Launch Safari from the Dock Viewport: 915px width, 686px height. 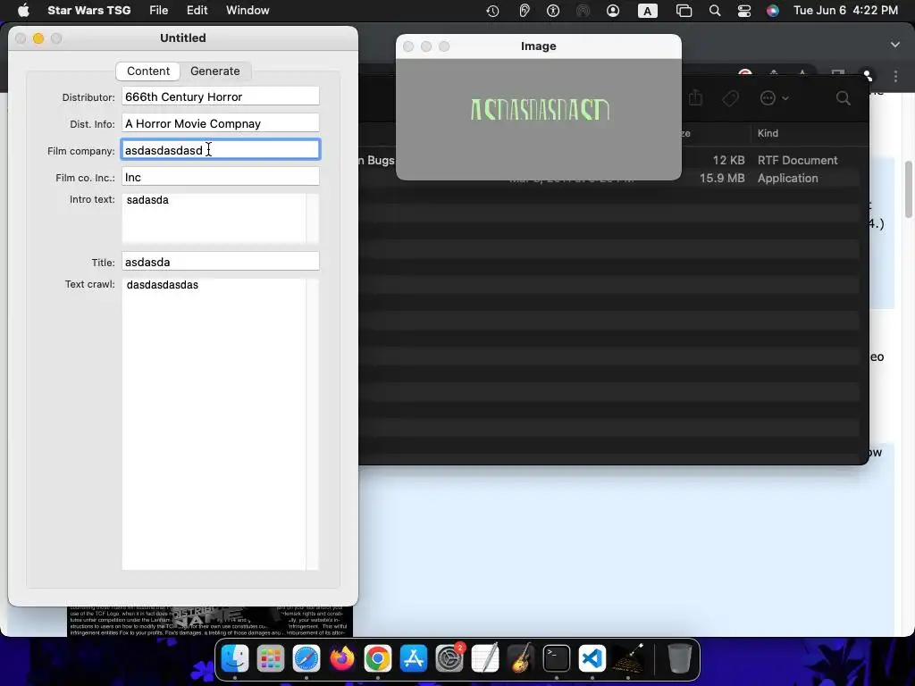click(x=306, y=658)
